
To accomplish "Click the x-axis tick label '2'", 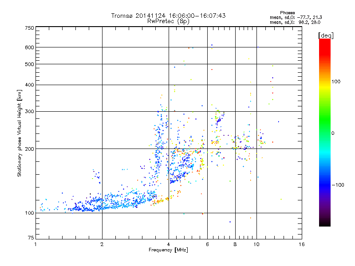I will pyautogui.click(x=102, y=244).
